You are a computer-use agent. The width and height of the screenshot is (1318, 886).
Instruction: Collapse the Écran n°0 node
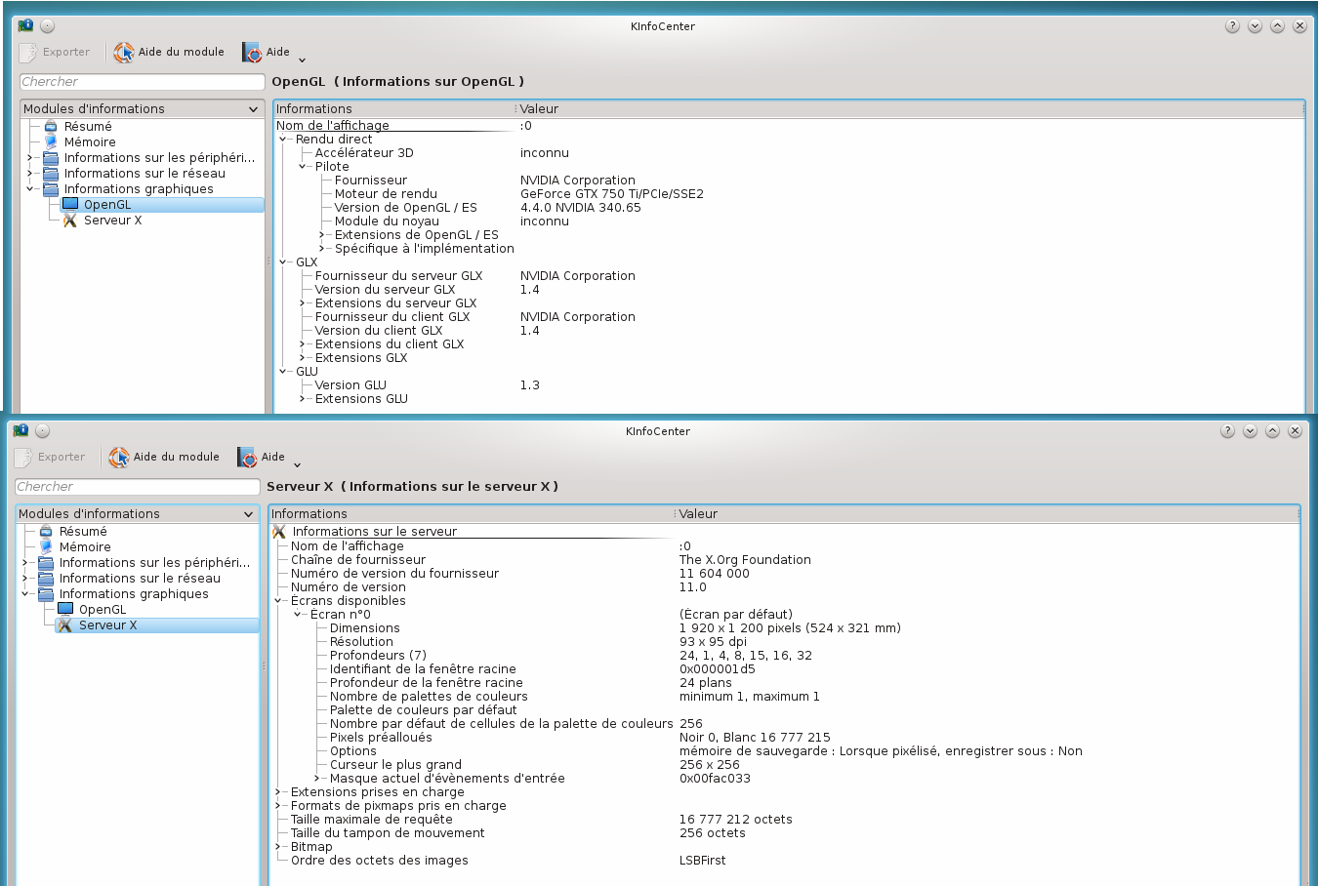tap(298, 615)
